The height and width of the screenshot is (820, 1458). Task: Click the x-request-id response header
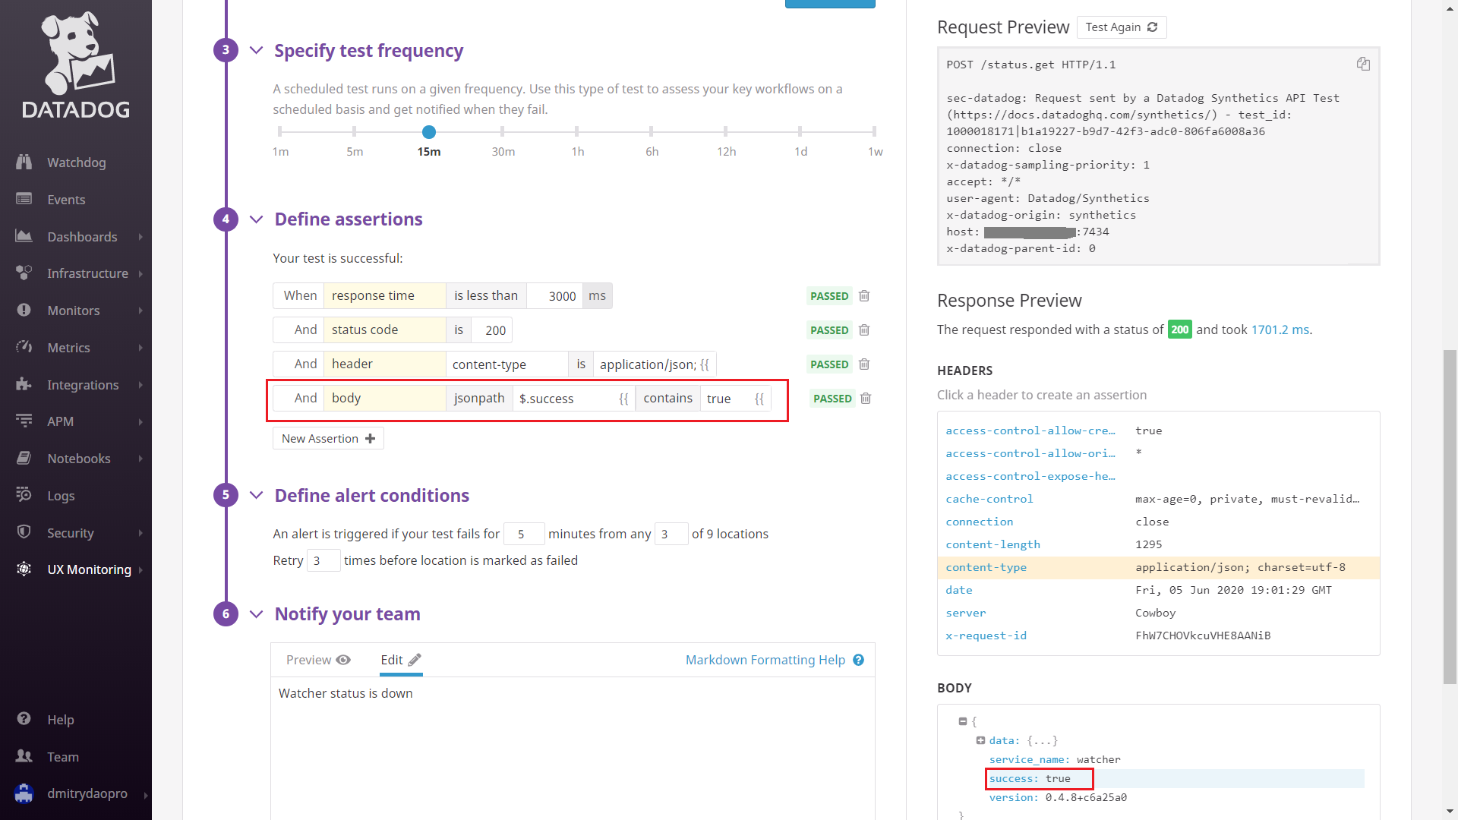(986, 635)
